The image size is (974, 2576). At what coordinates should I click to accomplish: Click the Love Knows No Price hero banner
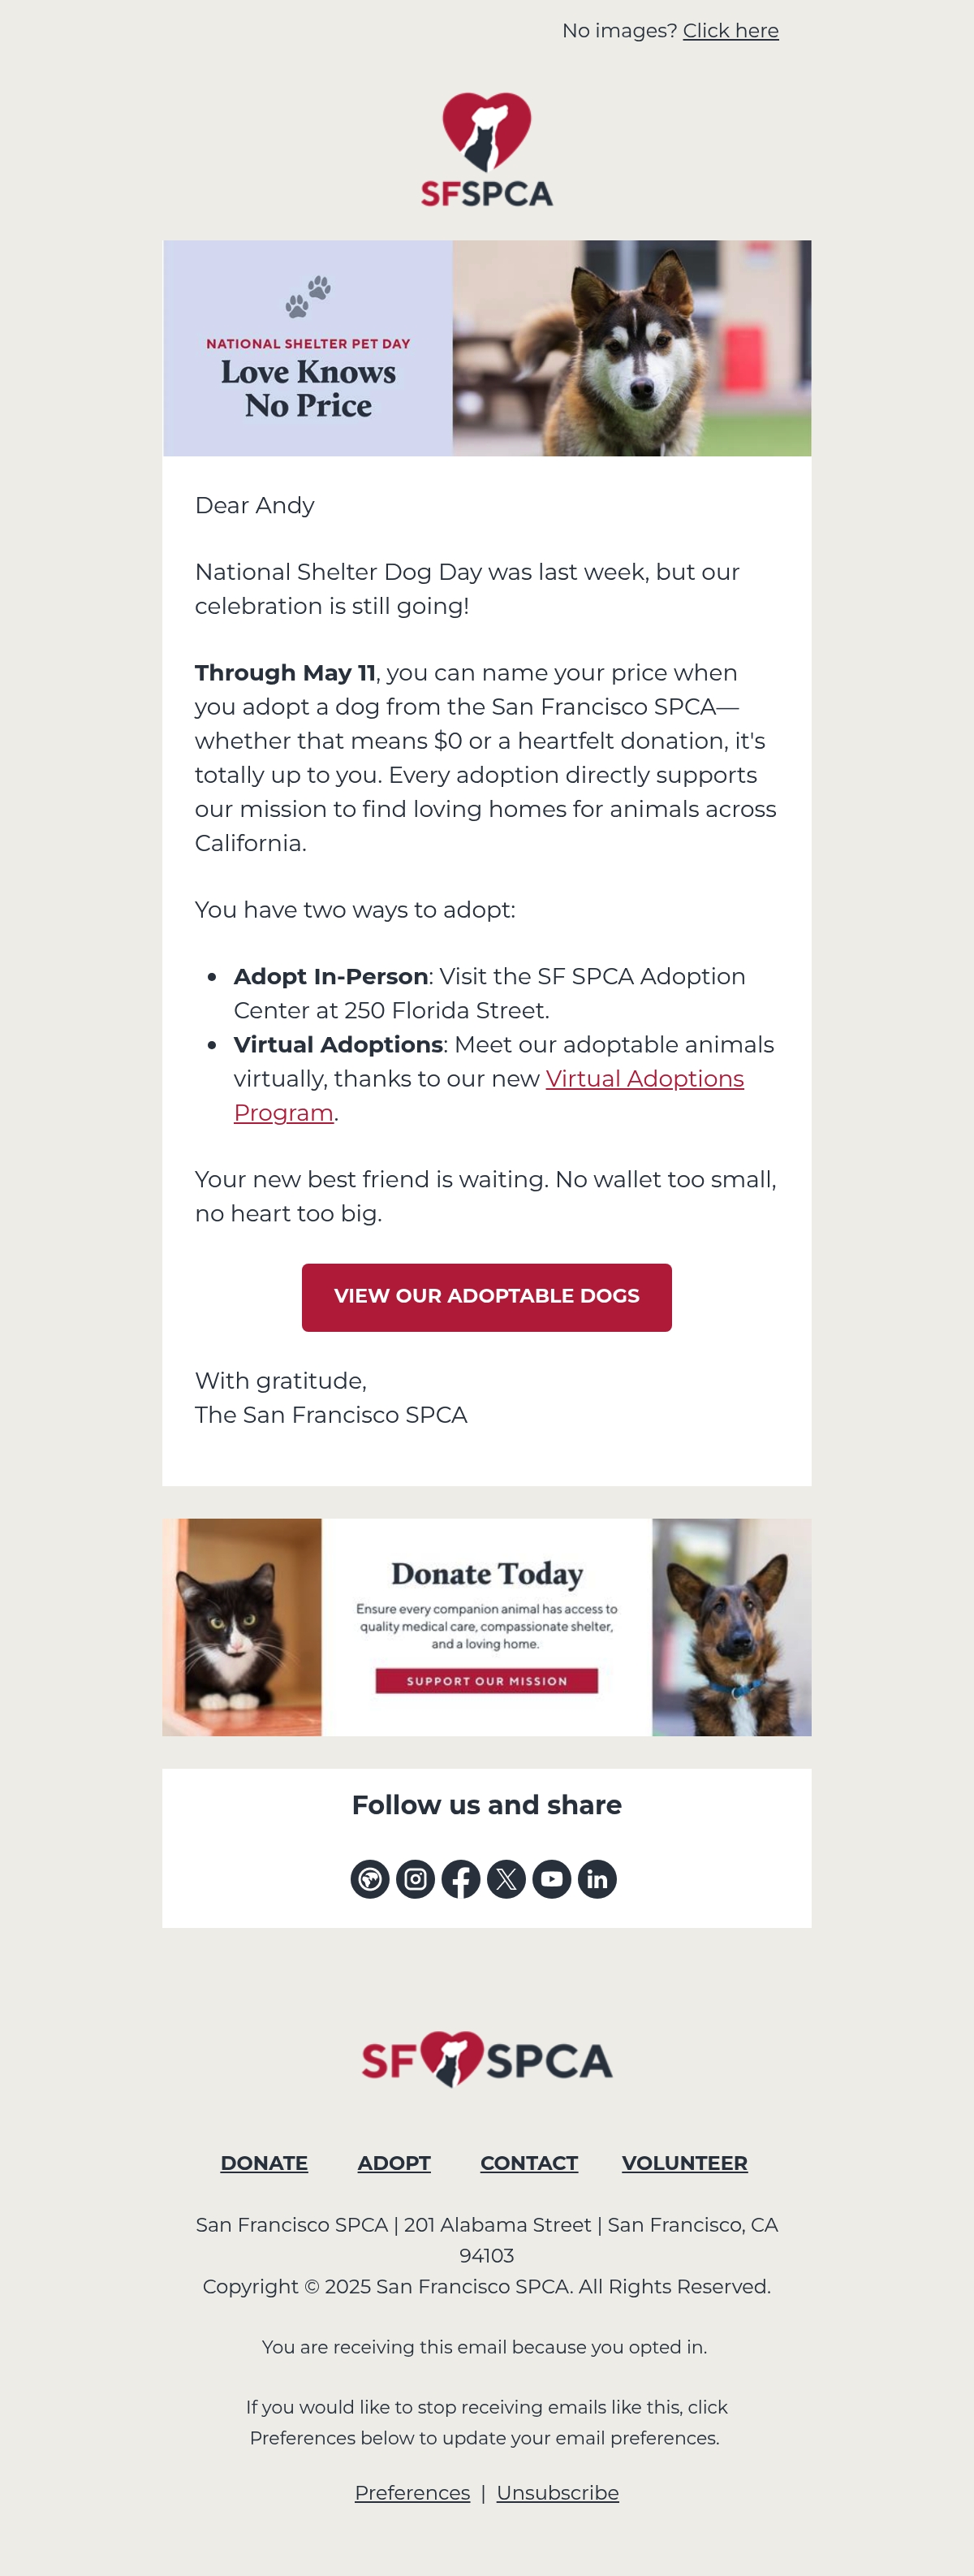point(486,348)
